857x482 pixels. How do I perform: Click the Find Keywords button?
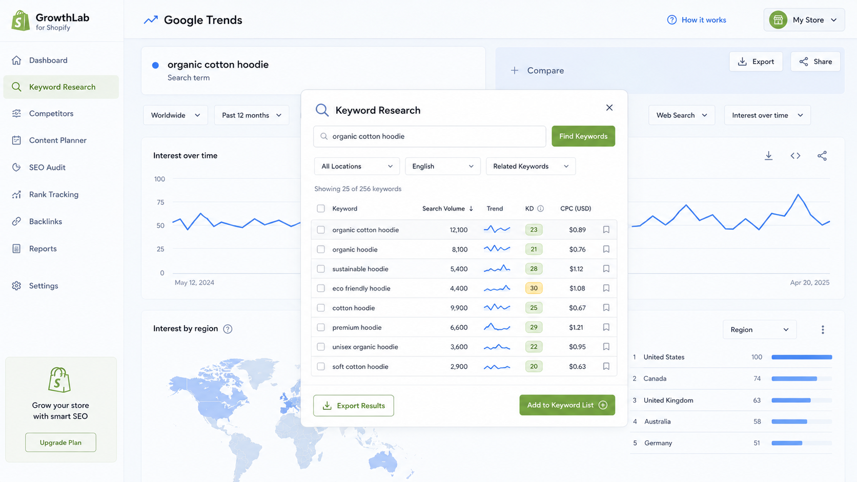click(583, 136)
